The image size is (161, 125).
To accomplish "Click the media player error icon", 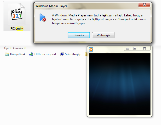I will [x=43, y=17].
